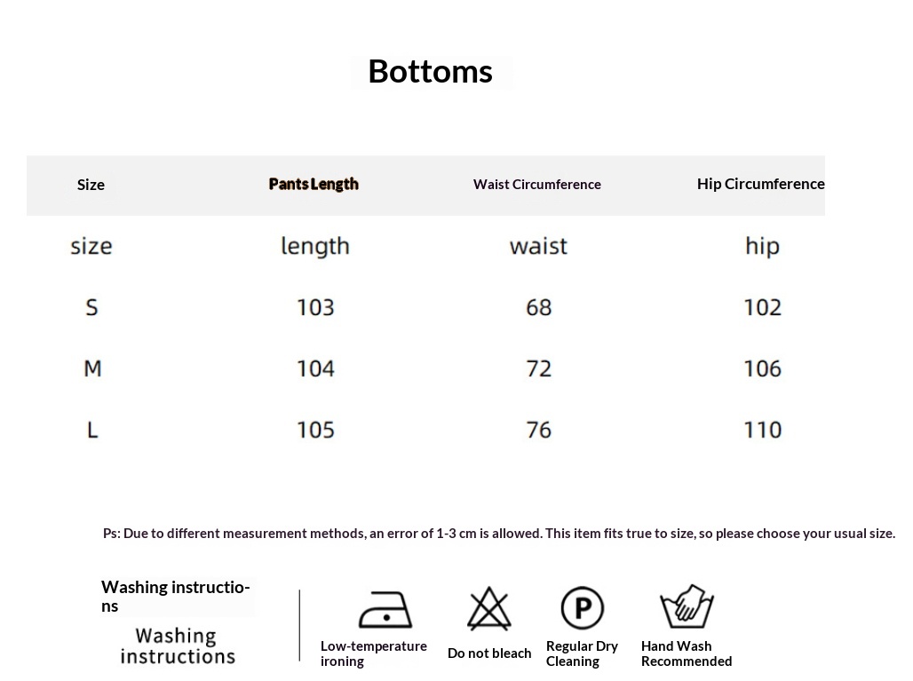Select the S size row label
913x681 pixels.
pos(92,307)
